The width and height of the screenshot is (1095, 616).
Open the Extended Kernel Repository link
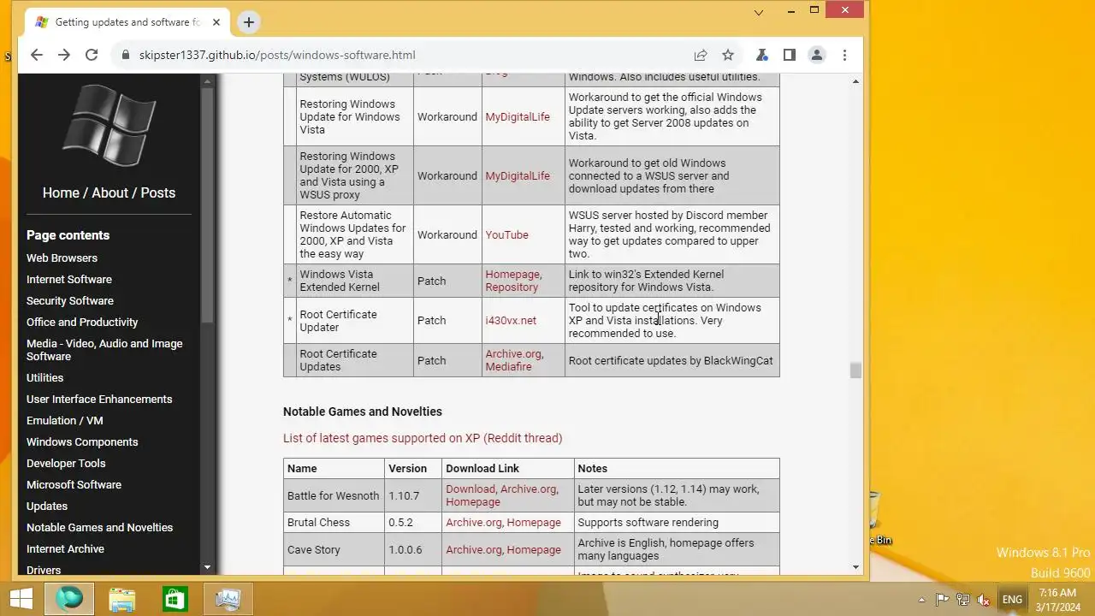coord(512,287)
